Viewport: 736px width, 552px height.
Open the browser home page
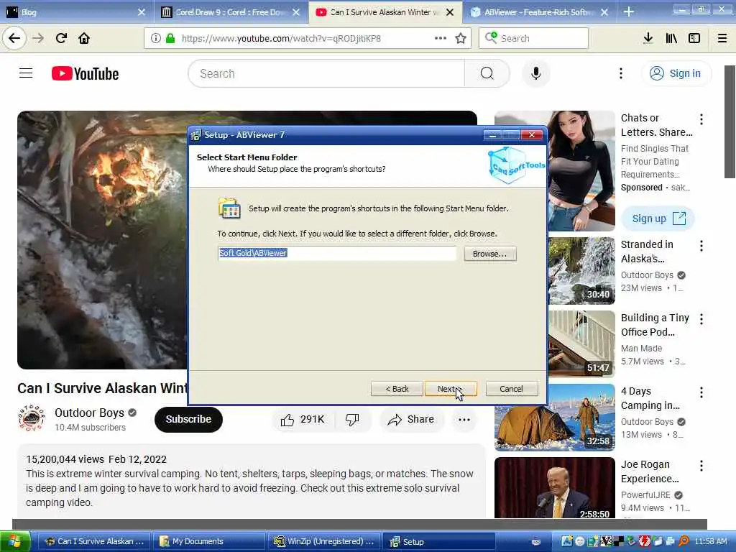pos(84,38)
